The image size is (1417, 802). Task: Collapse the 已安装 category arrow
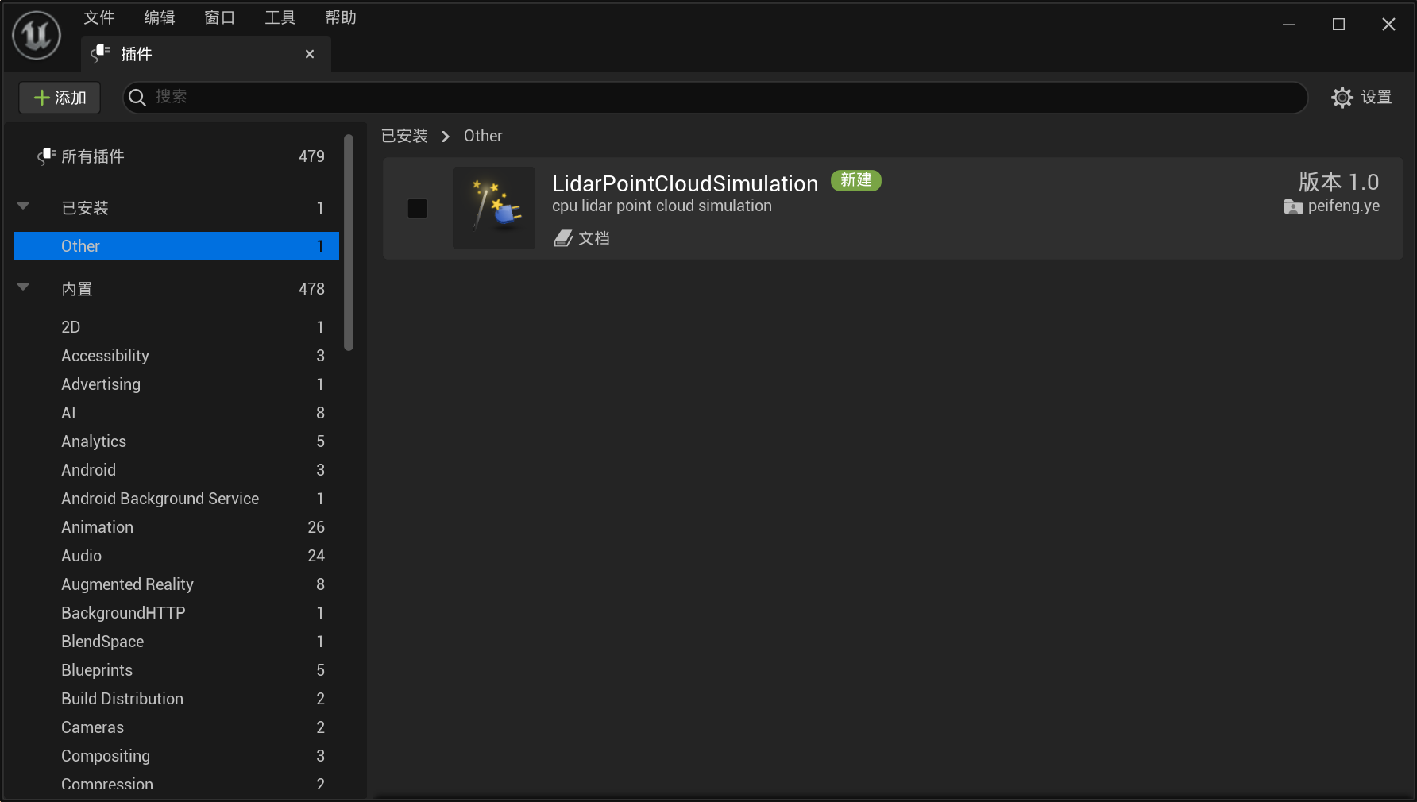pyautogui.click(x=23, y=206)
